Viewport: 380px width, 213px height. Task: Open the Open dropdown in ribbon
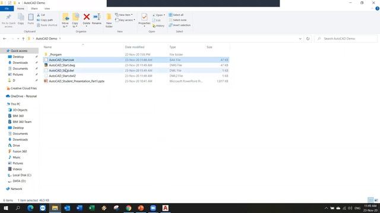click(159, 15)
